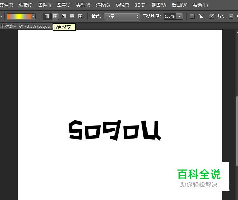Open the 文件(F) menu

(6, 5)
